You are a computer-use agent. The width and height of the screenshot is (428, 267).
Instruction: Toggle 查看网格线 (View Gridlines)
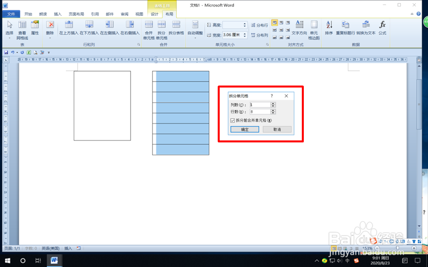coord(22,30)
